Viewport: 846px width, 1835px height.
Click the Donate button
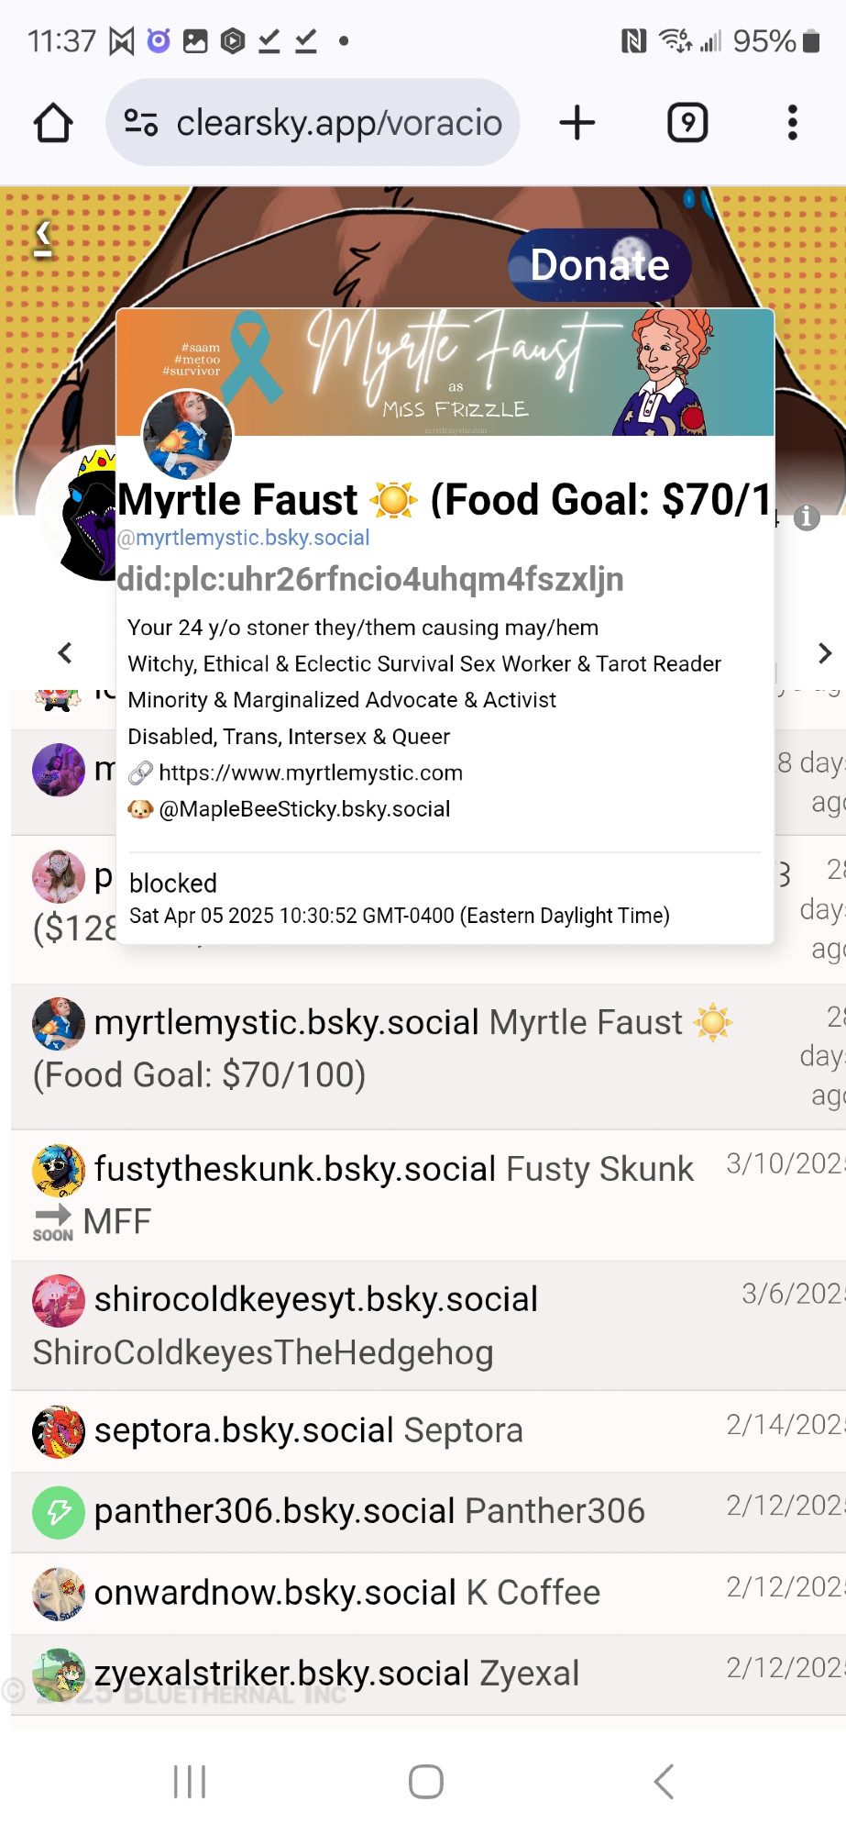coord(599,265)
